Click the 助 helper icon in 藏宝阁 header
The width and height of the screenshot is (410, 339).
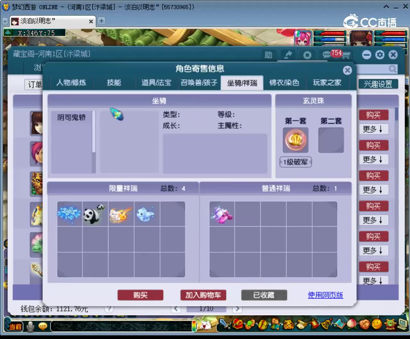[268, 55]
